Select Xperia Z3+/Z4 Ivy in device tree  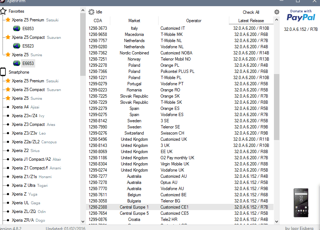pyautogui.click(x=28, y=116)
